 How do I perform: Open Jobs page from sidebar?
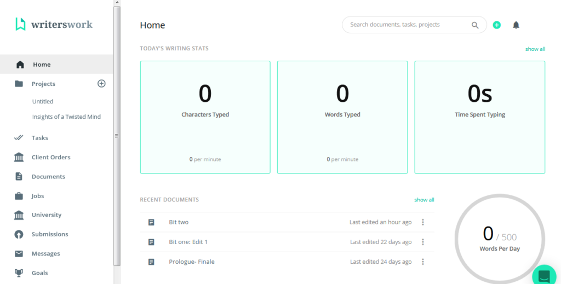38,196
